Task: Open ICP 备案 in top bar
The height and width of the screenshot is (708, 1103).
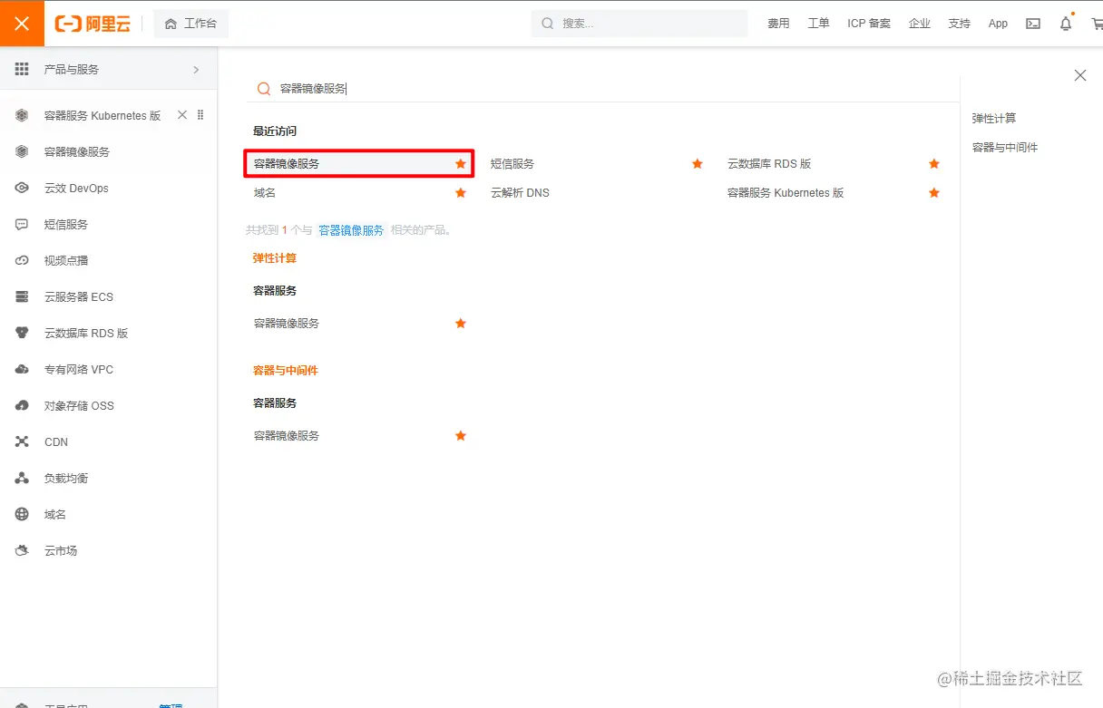Action: (869, 24)
